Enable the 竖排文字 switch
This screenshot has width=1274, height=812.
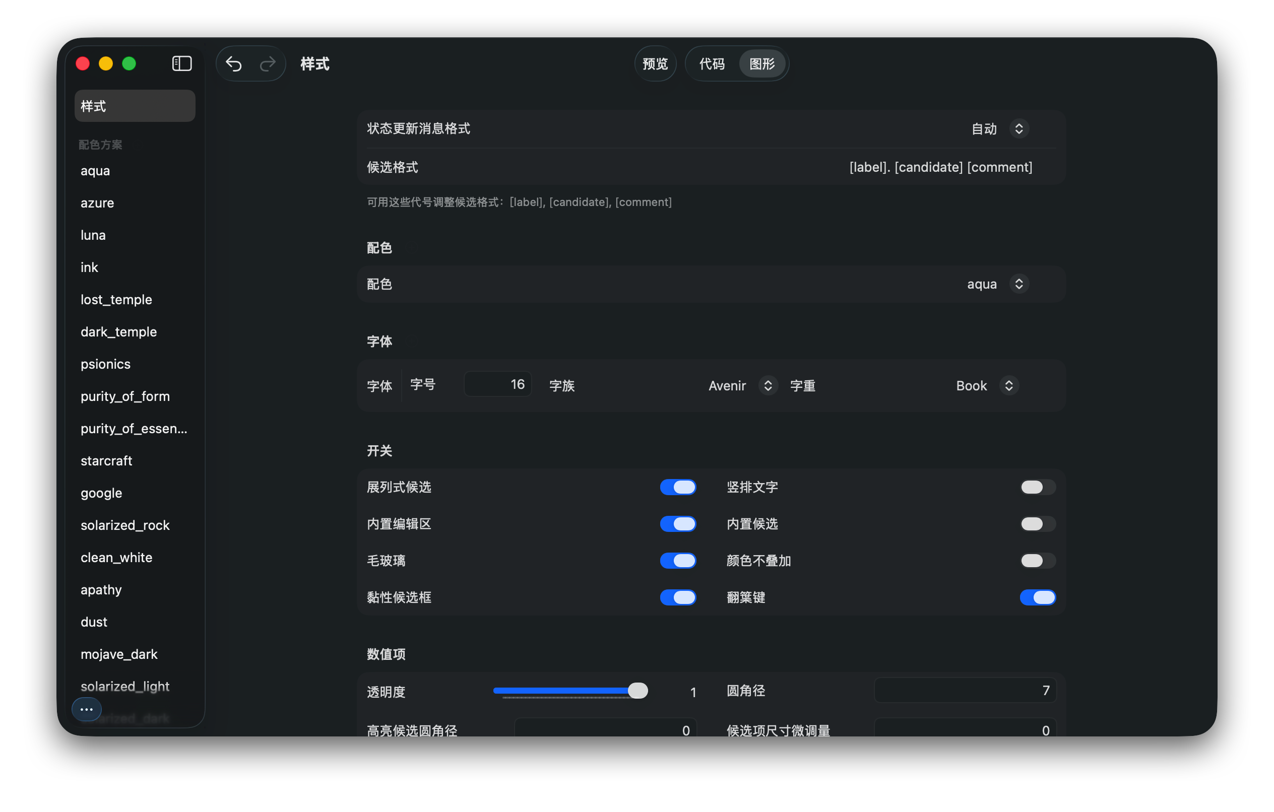1038,487
